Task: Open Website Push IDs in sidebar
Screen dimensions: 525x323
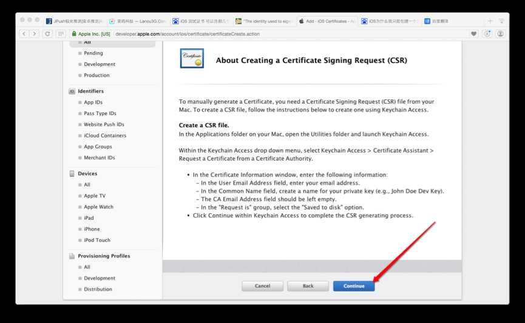Action: 104,124
